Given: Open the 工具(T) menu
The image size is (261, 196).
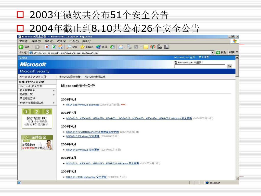Looking at the screenshot, I should (x=74, y=41).
